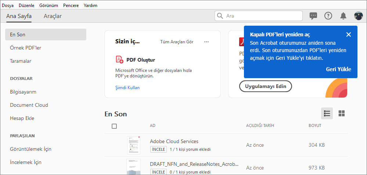Image resolution: width=367 pixels, height=175 pixels.
Task: Toggle the select-all checkbox in file list header
Action: point(114,126)
